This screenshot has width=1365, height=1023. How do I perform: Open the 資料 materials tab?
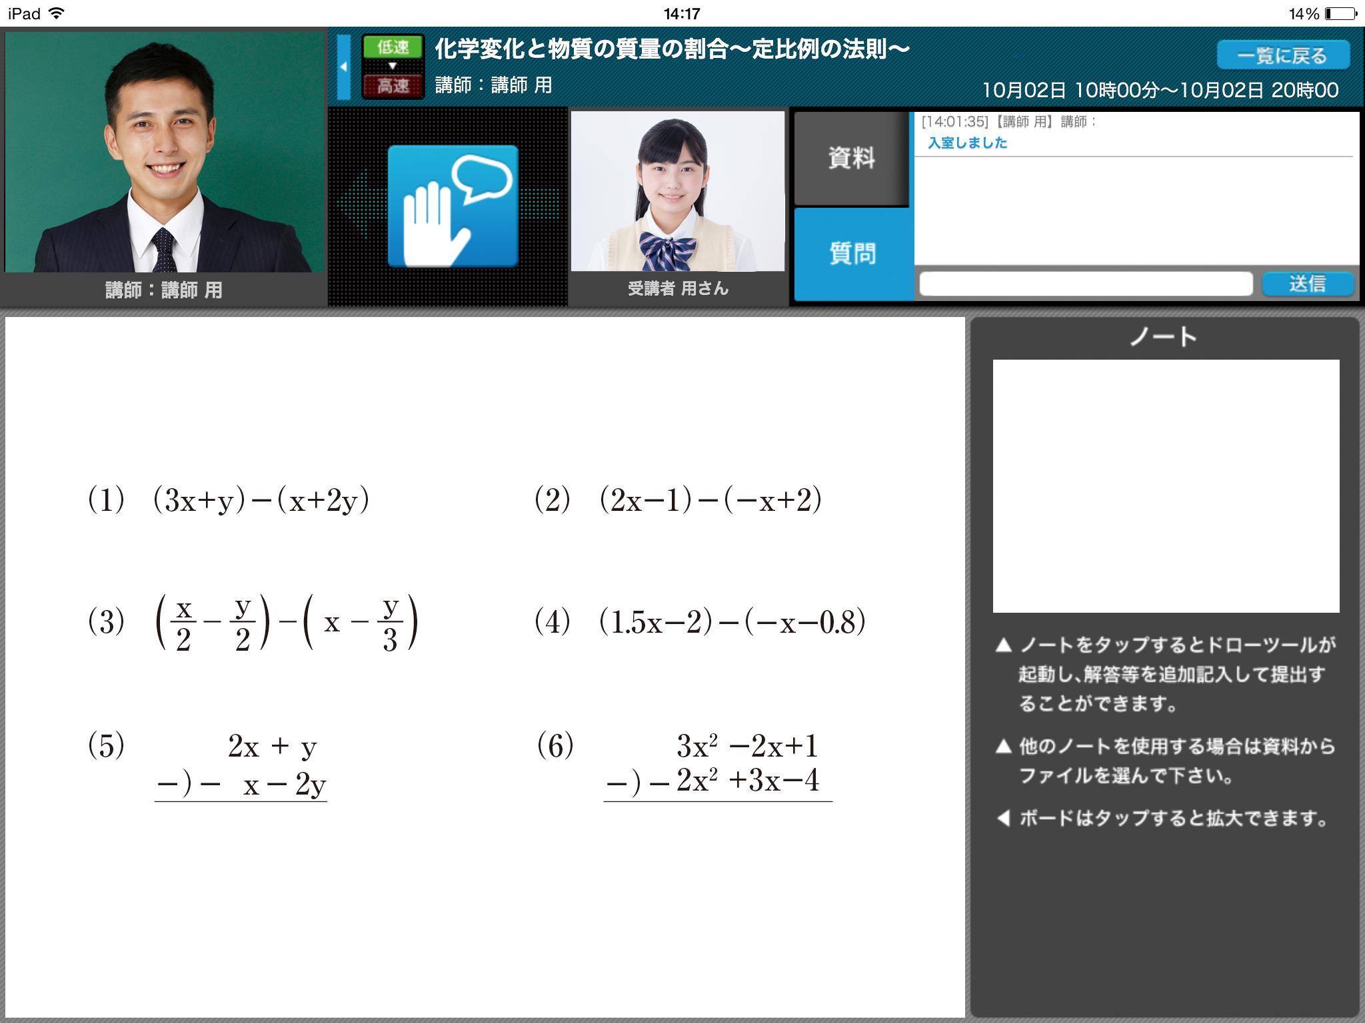tap(851, 159)
